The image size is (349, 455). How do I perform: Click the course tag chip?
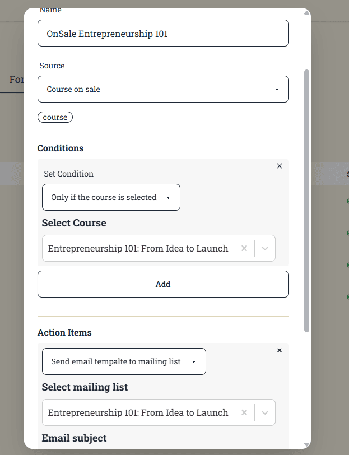55,117
